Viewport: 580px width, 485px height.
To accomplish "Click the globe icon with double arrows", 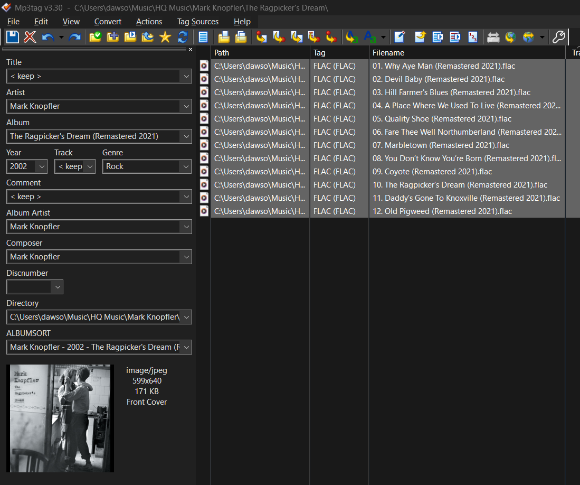I will pyautogui.click(x=528, y=37).
